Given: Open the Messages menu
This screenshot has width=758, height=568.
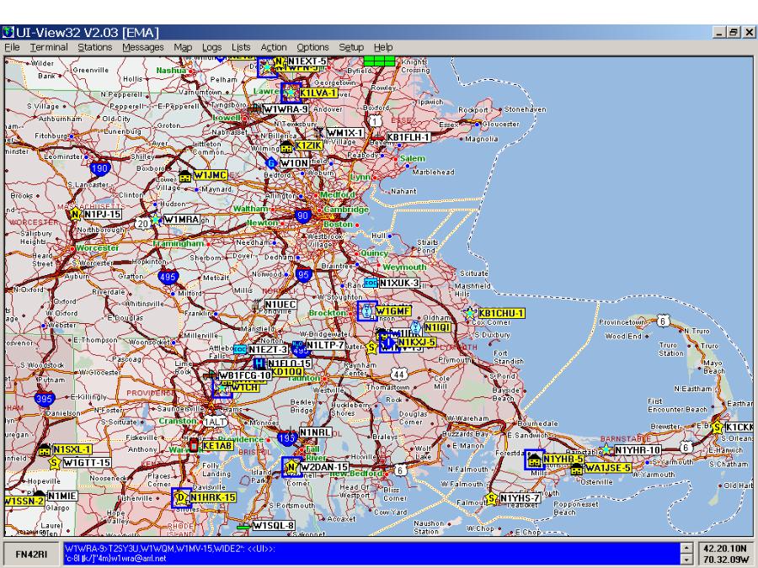Looking at the screenshot, I should tap(143, 47).
